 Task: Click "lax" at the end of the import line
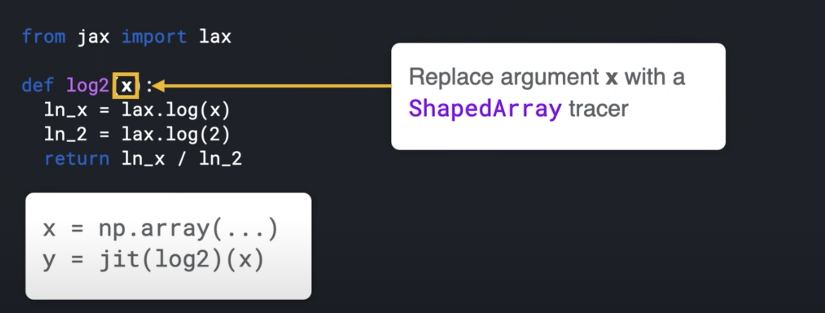[215, 37]
